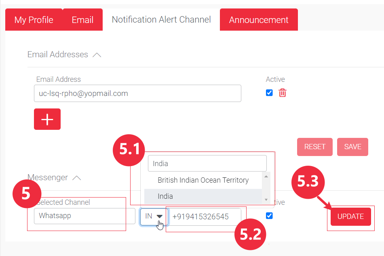Image resolution: width=384 pixels, height=256 pixels.
Task: Click the country search field containing India
Action: tap(207, 164)
